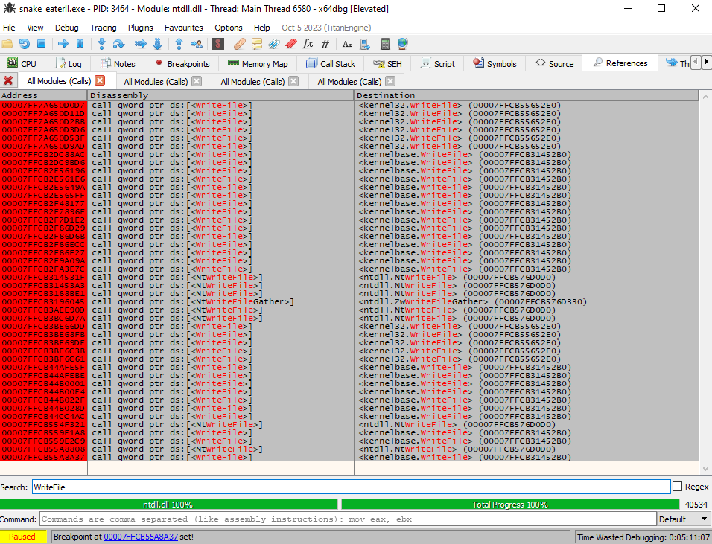Run the program with the arrow icon
Viewport: 712px width, 544px height.
[x=63, y=44]
